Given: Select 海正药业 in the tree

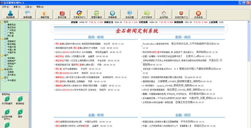Looking at the screenshot, I should [12, 27].
